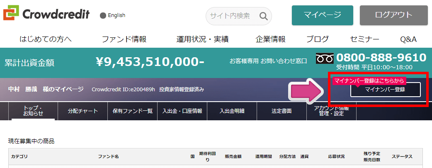Click the free-dial phone icon
The image size is (432, 168).
(325, 59)
